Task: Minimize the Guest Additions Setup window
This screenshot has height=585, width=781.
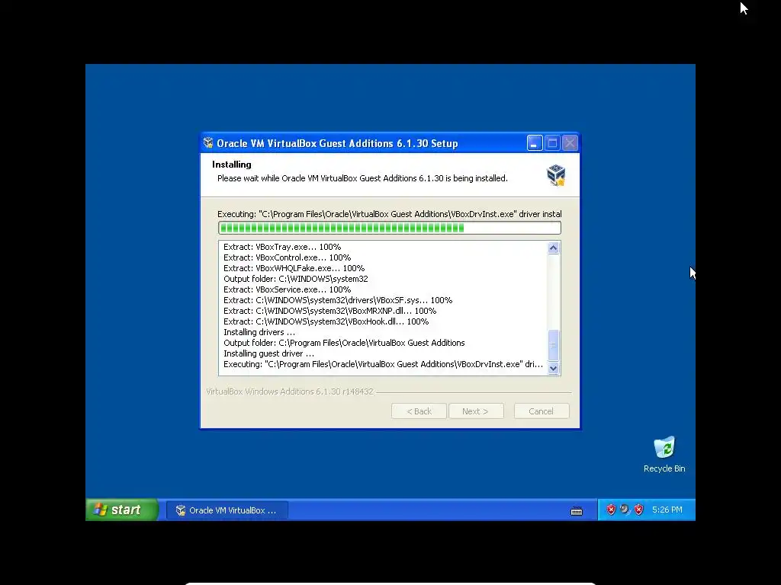Action: (535, 143)
